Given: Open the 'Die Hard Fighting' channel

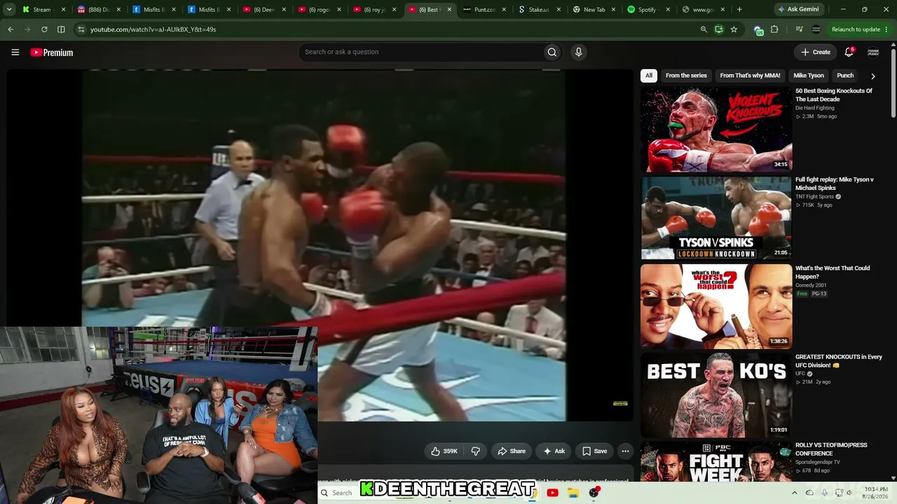Looking at the screenshot, I should [x=814, y=108].
